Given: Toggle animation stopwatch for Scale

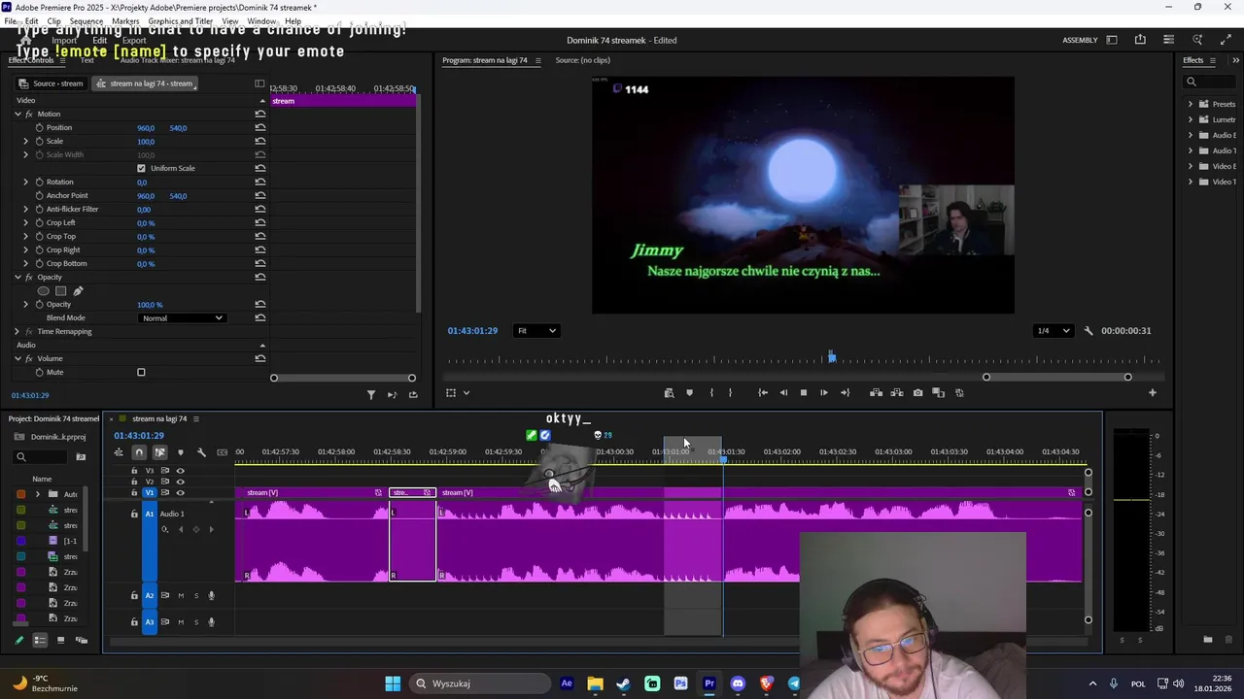Looking at the screenshot, I should pos(39,141).
